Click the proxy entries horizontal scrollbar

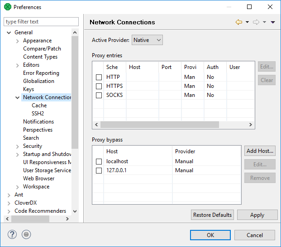tap(159, 125)
